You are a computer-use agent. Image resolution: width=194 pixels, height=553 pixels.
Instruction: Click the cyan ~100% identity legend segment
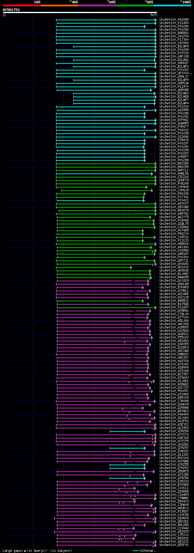click(172, 5)
